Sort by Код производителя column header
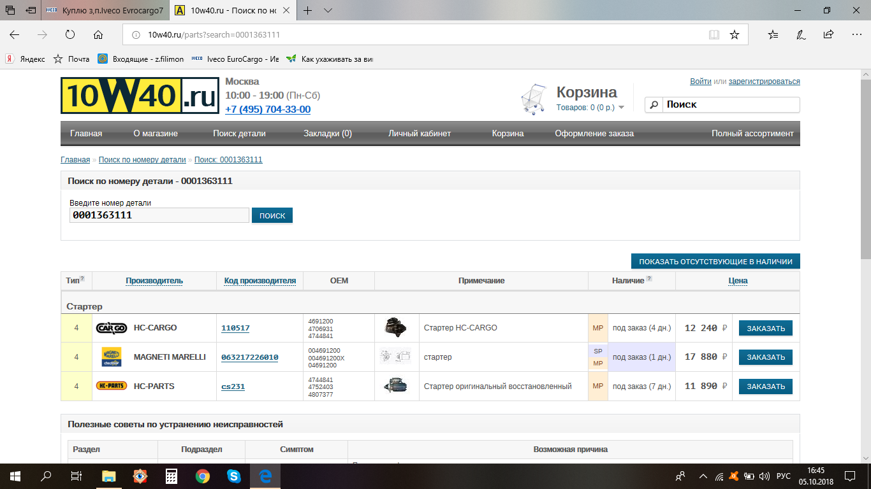This screenshot has width=871, height=489. pyautogui.click(x=260, y=281)
